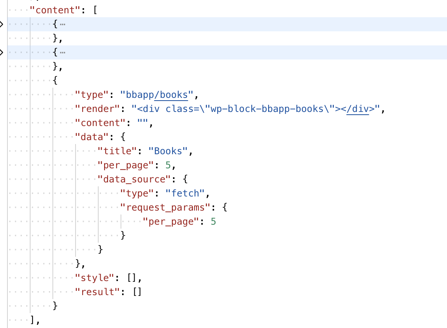Click the ellipsis in first folded block

pyautogui.click(x=62, y=24)
